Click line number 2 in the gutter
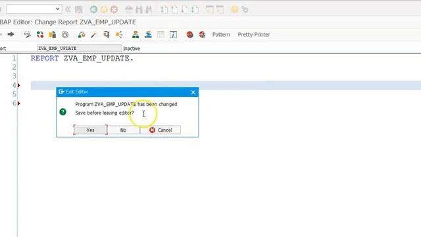The width and height of the screenshot is (421, 237). pyautogui.click(x=14, y=67)
